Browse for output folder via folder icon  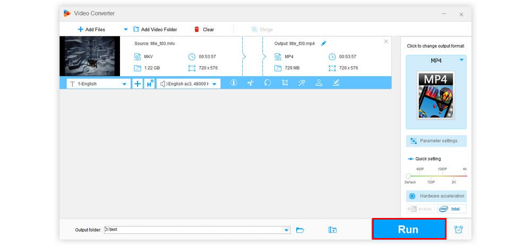click(x=300, y=230)
